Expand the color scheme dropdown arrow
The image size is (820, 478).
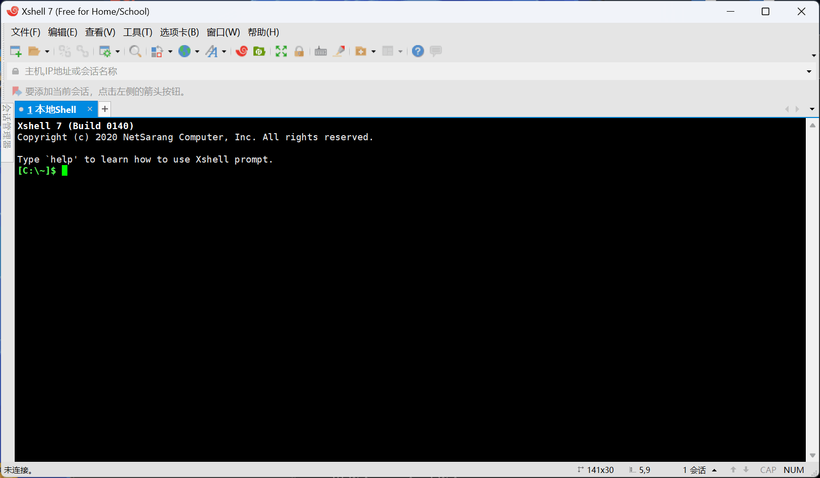coord(170,52)
